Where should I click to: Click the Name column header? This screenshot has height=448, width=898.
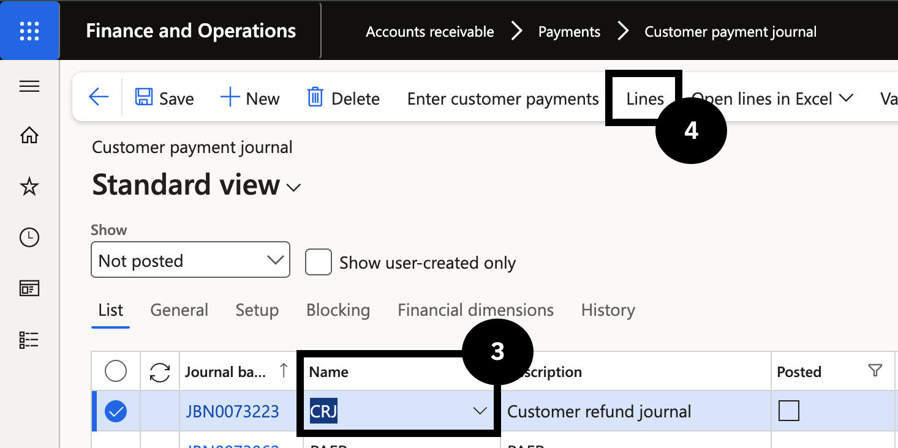(x=329, y=372)
